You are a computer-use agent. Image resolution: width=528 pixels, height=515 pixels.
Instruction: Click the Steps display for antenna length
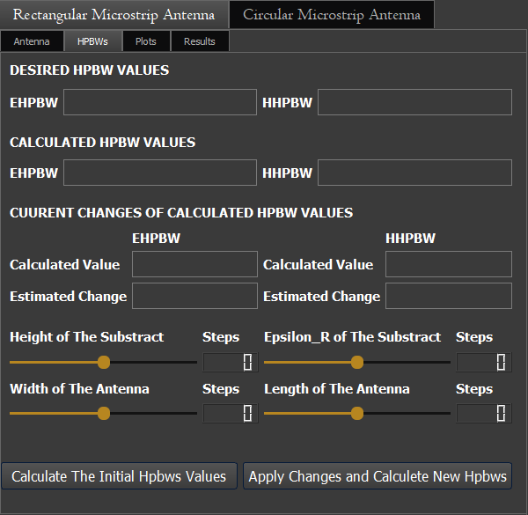pyautogui.click(x=484, y=413)
